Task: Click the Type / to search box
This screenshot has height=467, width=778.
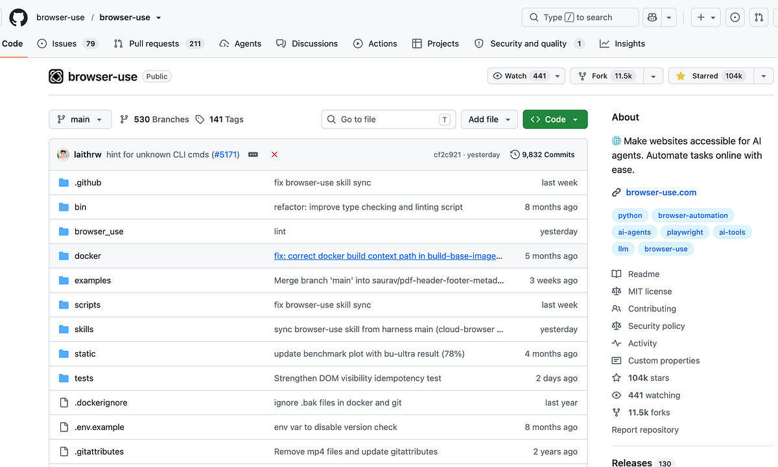Action: coord(580,18)
